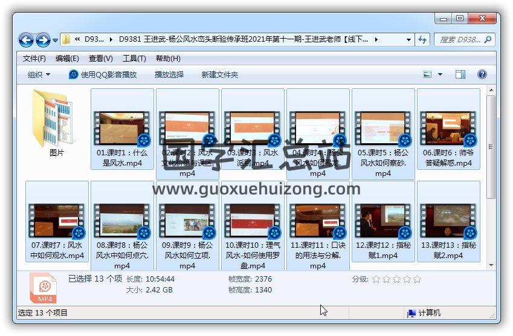This screenshot has width=513, height=336.
Task: Expand arrow after D9381 breadcrumb segment
Action: point(376,40)
